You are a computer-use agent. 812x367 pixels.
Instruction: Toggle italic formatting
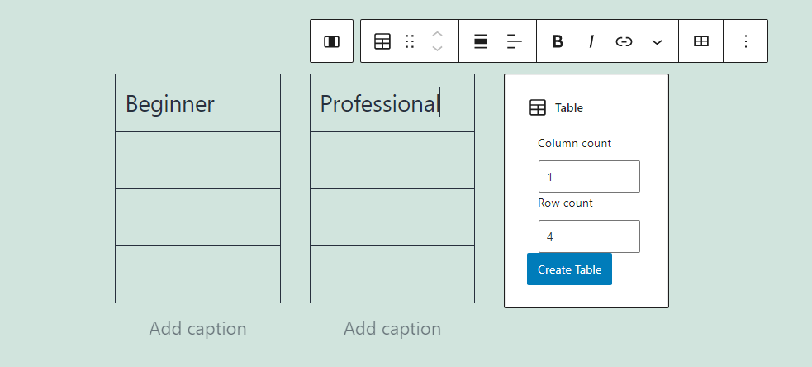click(x=591, y=41)
